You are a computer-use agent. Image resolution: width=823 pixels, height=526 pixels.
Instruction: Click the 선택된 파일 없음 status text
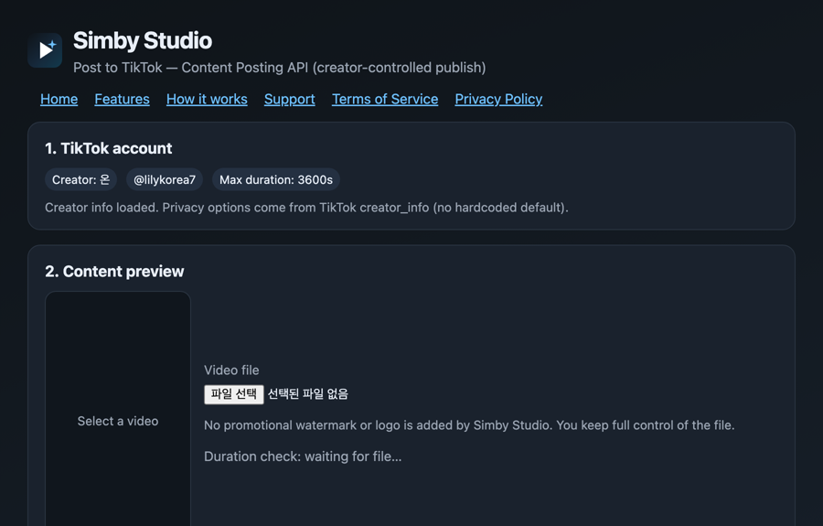[308, 394]
